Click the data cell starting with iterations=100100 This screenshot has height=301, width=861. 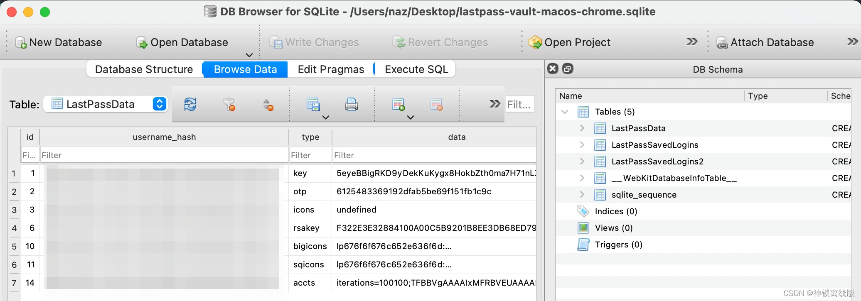[434, 283]
